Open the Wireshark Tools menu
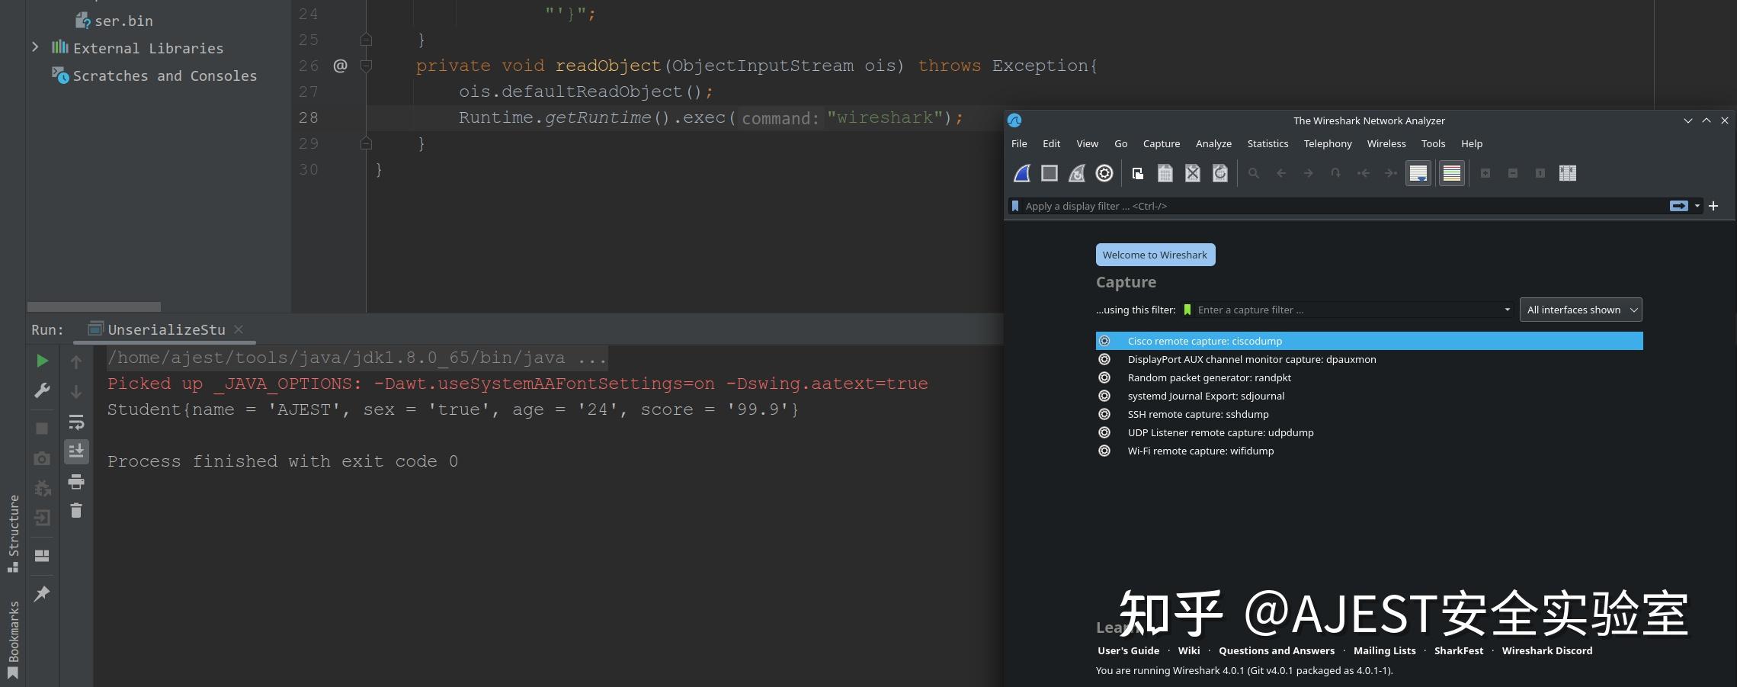The width and height of the screenshot is (1737, 687). point(1434,143)
